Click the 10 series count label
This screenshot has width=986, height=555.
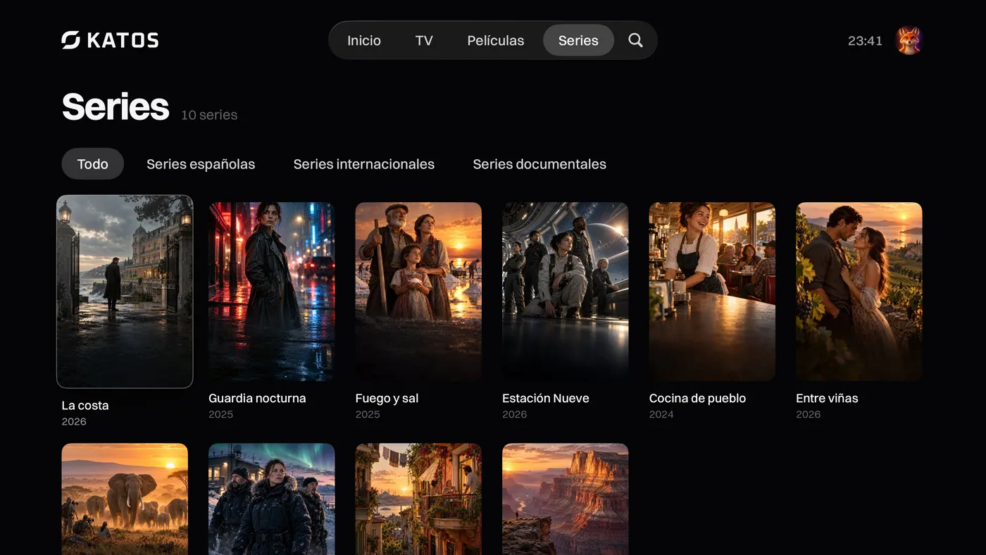coord(209,115)
